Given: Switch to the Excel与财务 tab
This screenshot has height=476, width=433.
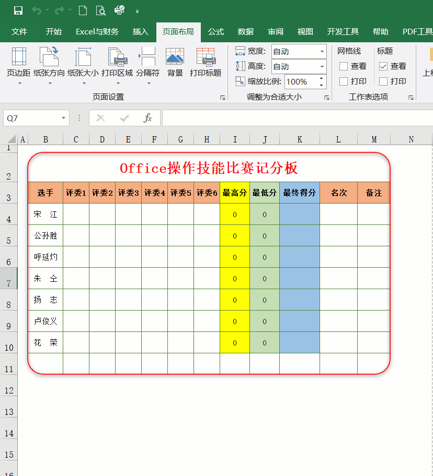Looking at the screenshot, I should coord(97,31).
